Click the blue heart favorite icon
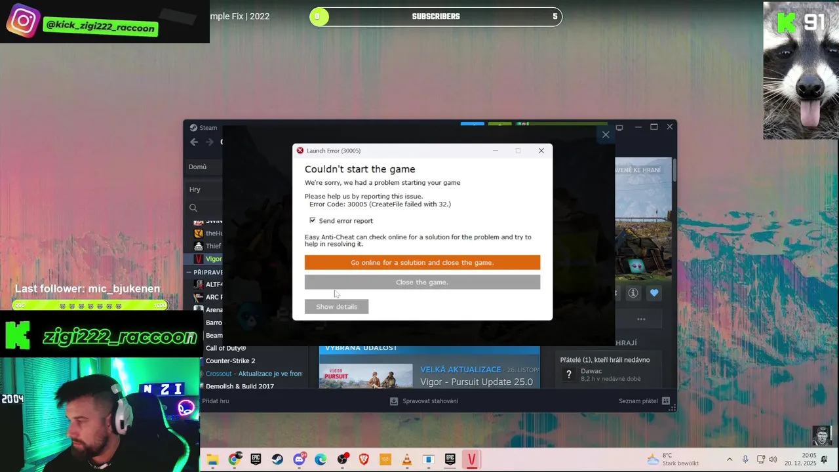The image size is (839, 472). click(654, 293)
